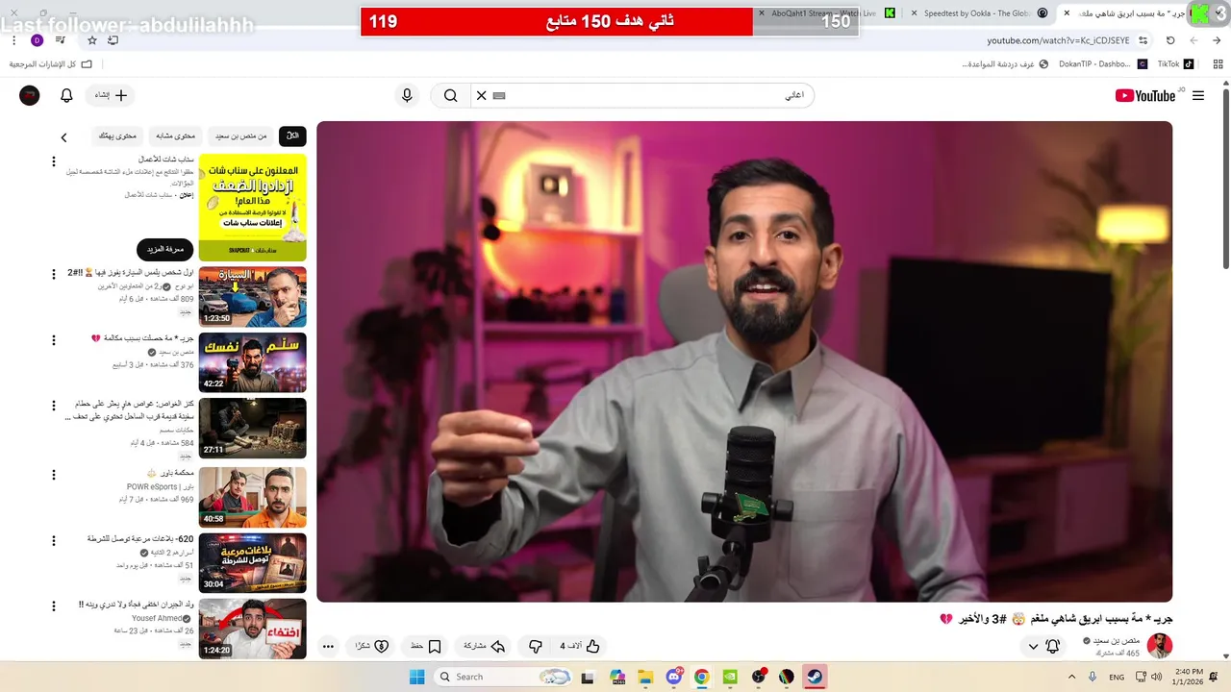Viewport: 1231px width, 692px height.
Task: Select the محتوى مشابه filter chip
Action: coord(176,136)
